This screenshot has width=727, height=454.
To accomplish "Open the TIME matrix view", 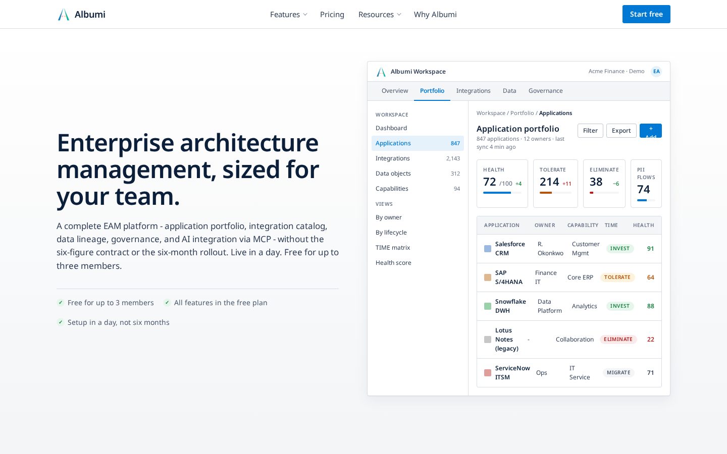I will click(x=418, y=248).
